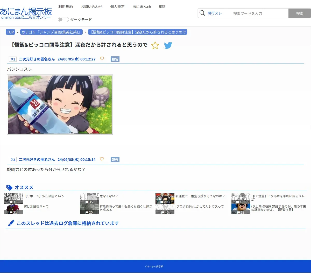Open 【CP注意】アクあかを平和に語るスレ17
The image size is (311, 273).
point(278,198)
